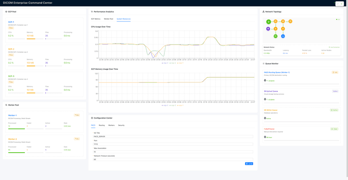Click the Packet Loss value
The image size is (348, 180).
(304, 53)
